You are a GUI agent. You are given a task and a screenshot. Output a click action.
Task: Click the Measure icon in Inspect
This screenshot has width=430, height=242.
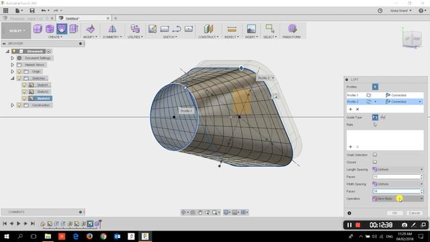[232, 29]
